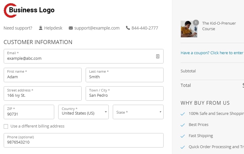Screen dimensions: 244x154
Task: Click the checkmark beside Best Prices
Action: point(182,125)
